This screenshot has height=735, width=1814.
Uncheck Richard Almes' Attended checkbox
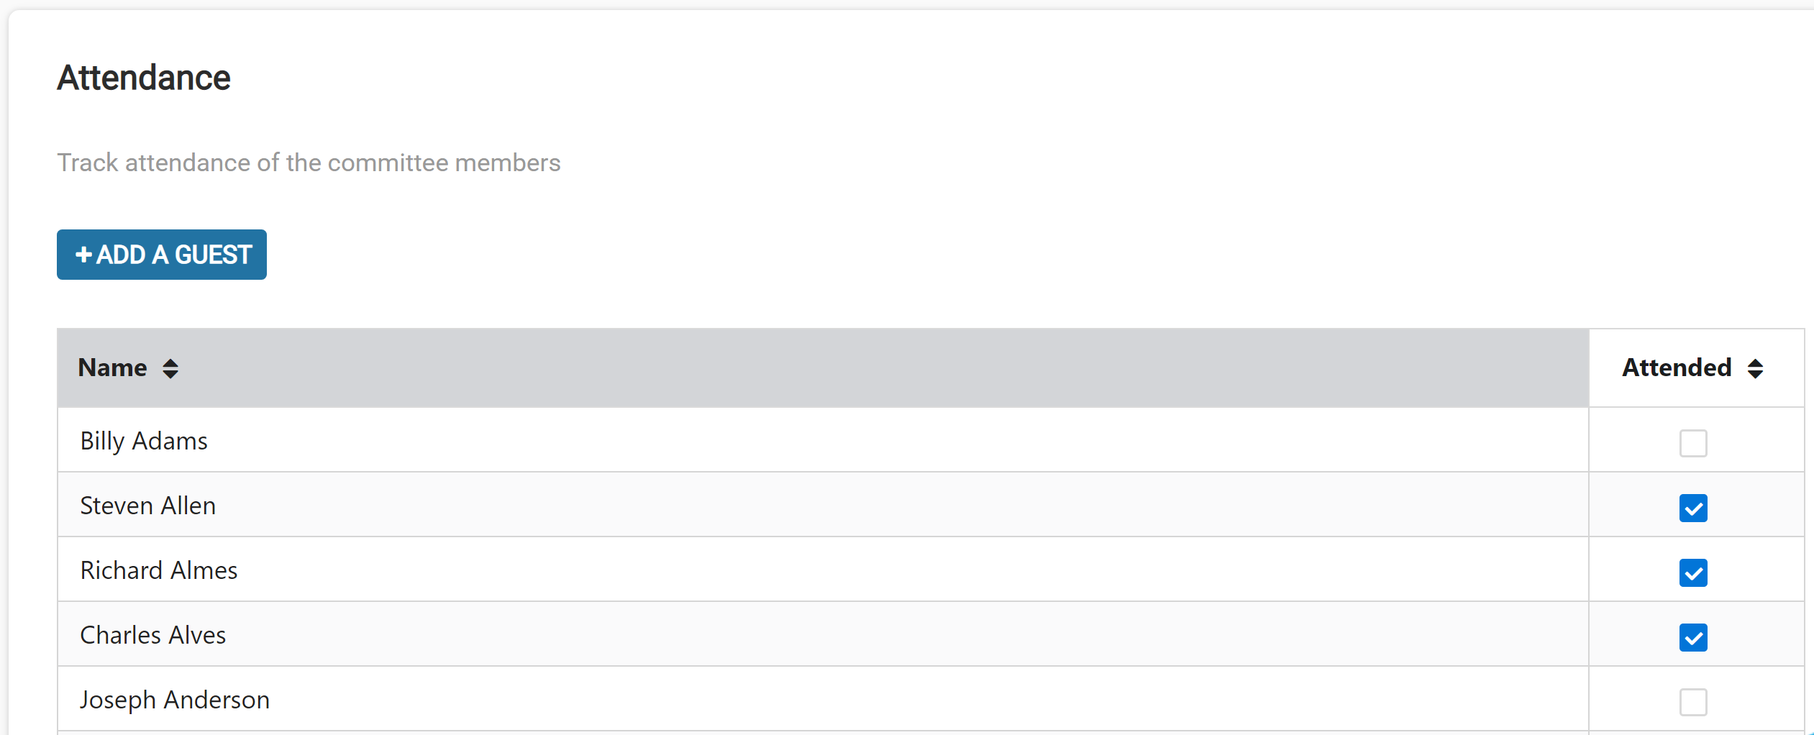(1693, 572)
